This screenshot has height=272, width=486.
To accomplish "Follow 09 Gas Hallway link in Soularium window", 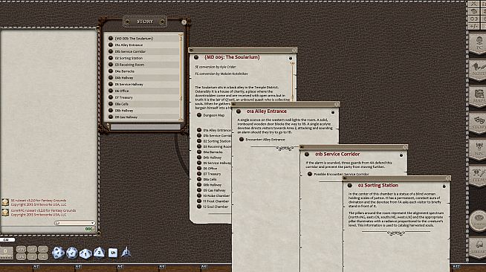I will [199, 190].
